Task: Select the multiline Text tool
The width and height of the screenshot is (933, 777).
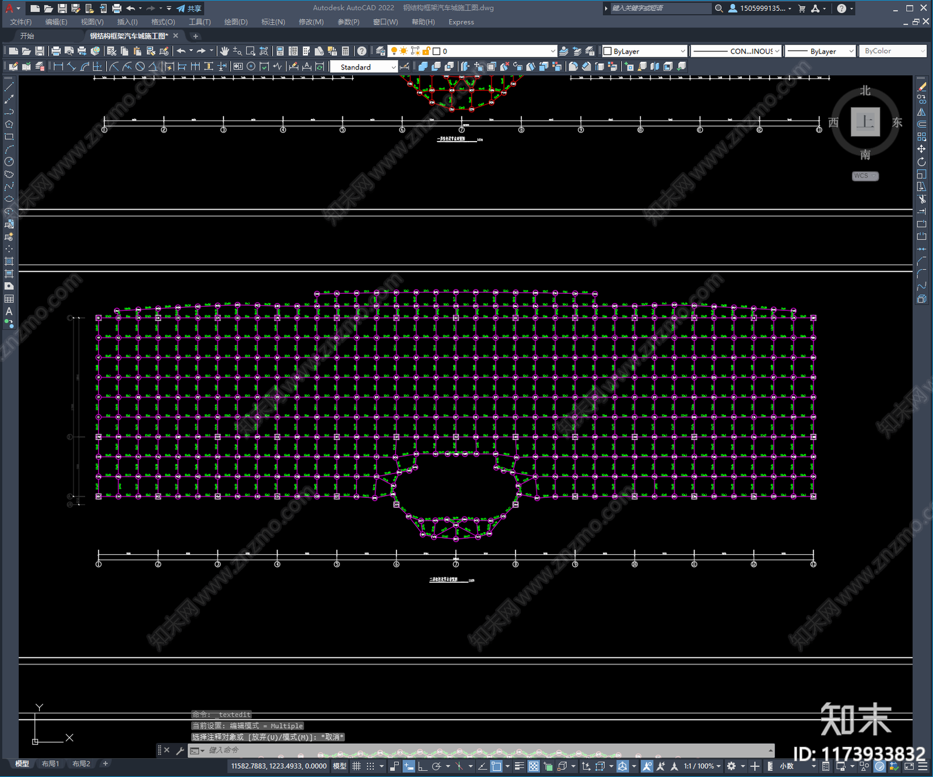Action: coord(9,311)
